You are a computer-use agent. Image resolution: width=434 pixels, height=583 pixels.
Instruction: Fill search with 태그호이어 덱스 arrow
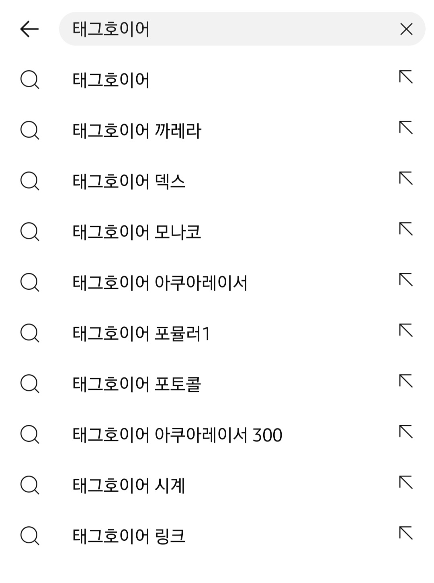(406, 178)
